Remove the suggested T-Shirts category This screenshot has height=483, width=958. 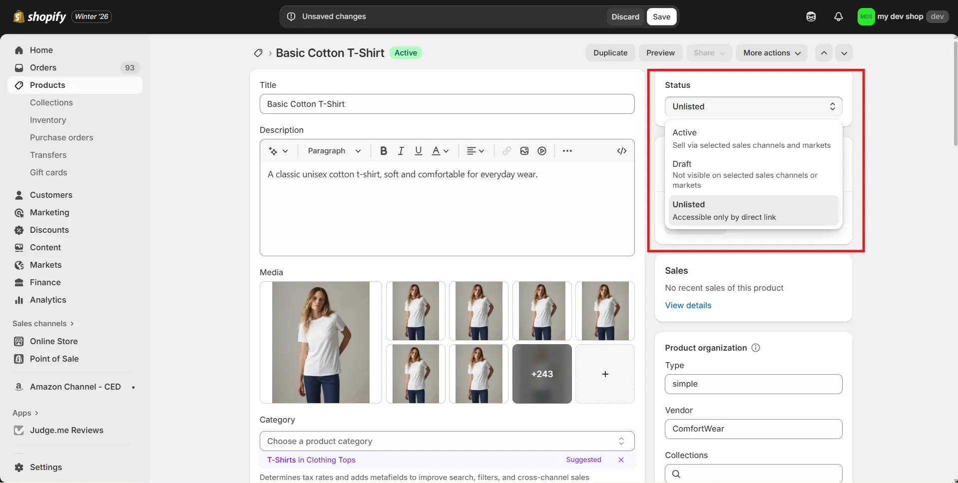click(x=621, y=460)
